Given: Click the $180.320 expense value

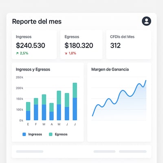Looking at the screenshot, I should click(x=79, y=45).
